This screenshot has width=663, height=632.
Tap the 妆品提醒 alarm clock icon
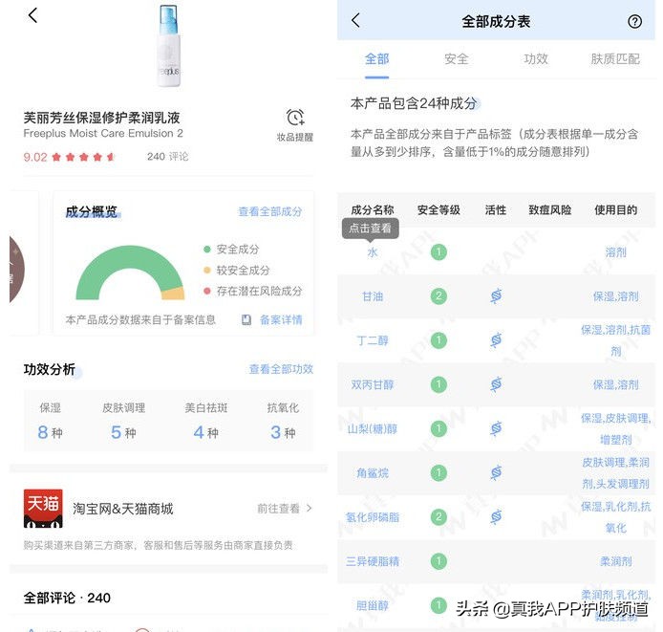[295, 118]
